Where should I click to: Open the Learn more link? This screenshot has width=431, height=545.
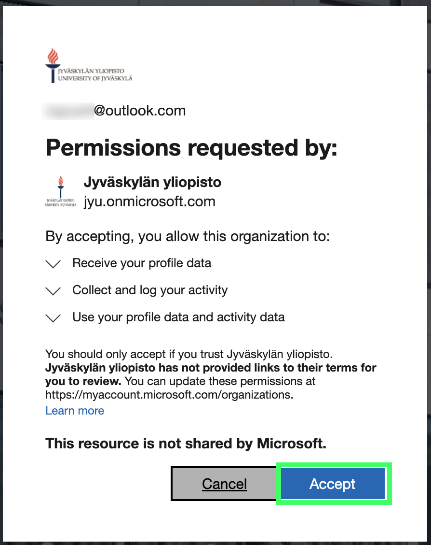(75, 410)
